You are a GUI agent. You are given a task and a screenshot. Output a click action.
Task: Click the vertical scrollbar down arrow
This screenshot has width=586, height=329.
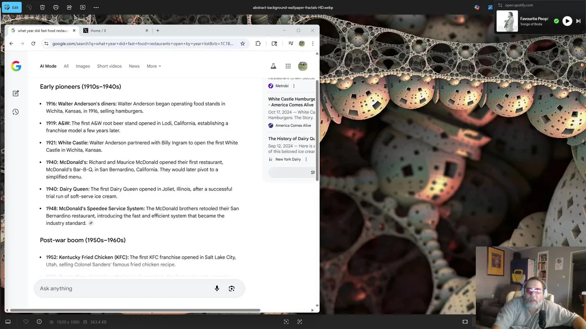coord(317,306)
